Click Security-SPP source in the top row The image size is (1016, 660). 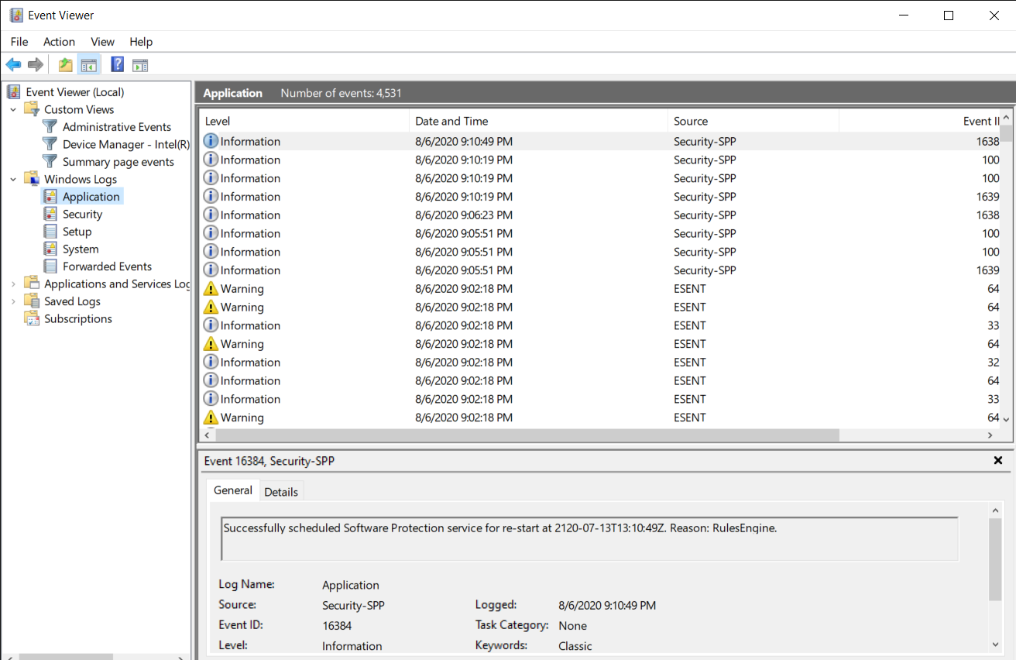point(705,142)
